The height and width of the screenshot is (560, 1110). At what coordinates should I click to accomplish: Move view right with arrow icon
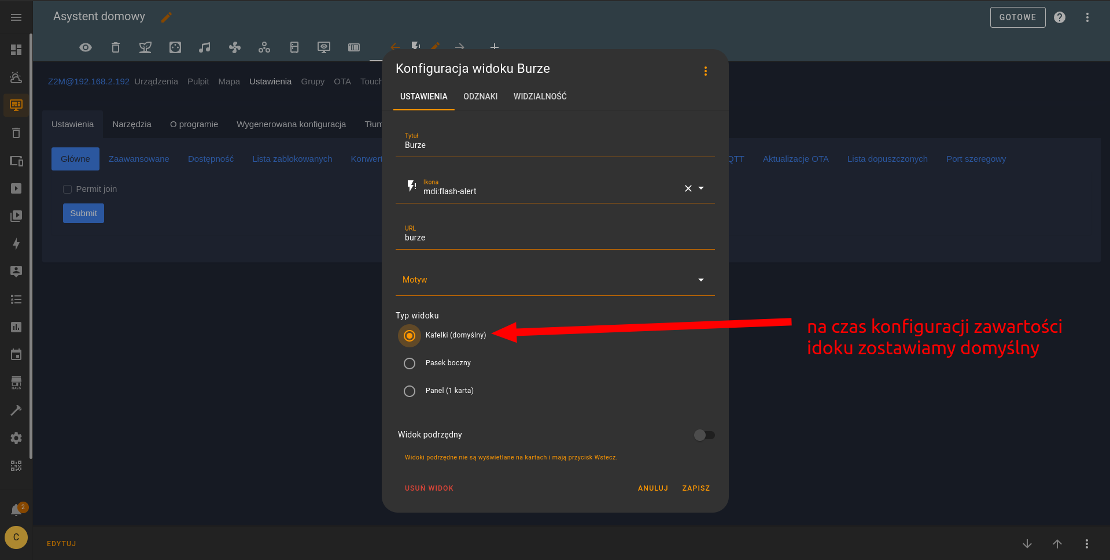tap(460, 47)
